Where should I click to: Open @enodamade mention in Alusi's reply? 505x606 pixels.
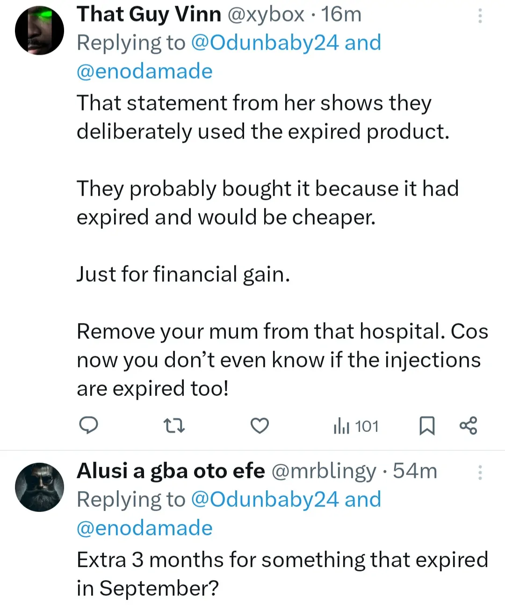[x=144, y=528]
